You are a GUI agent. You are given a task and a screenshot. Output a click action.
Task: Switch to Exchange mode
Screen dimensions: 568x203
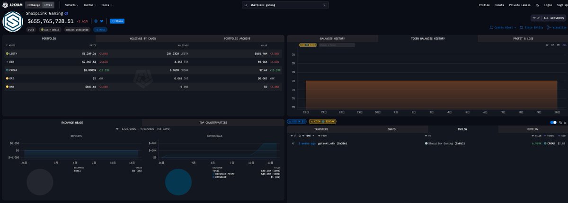(x=34, y=5)
